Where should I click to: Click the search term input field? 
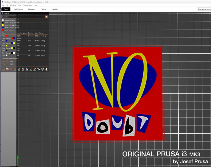tap(204, 9)
